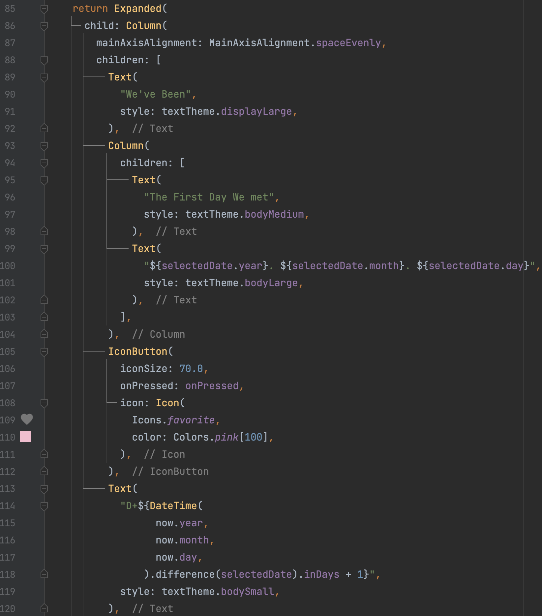Viewport: 542px width, 616px height.
Task: Collapse the Column fold marker at line 86
Action: (x=44, y=26)
